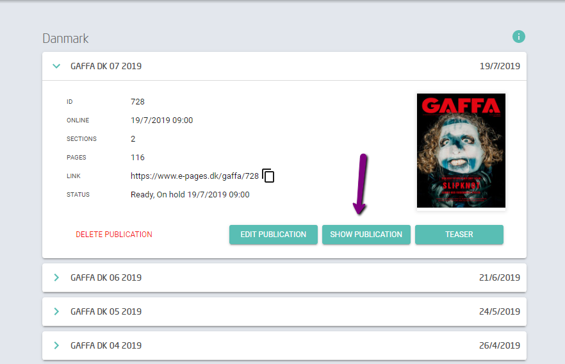Image resolution: width=565 pixels, height=364 pixels.
Task: Click the Danmark heading
Action: tap(65, 38)
